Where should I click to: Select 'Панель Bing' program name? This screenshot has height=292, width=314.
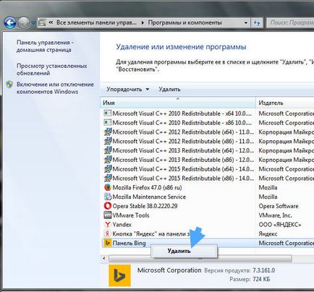129,243
